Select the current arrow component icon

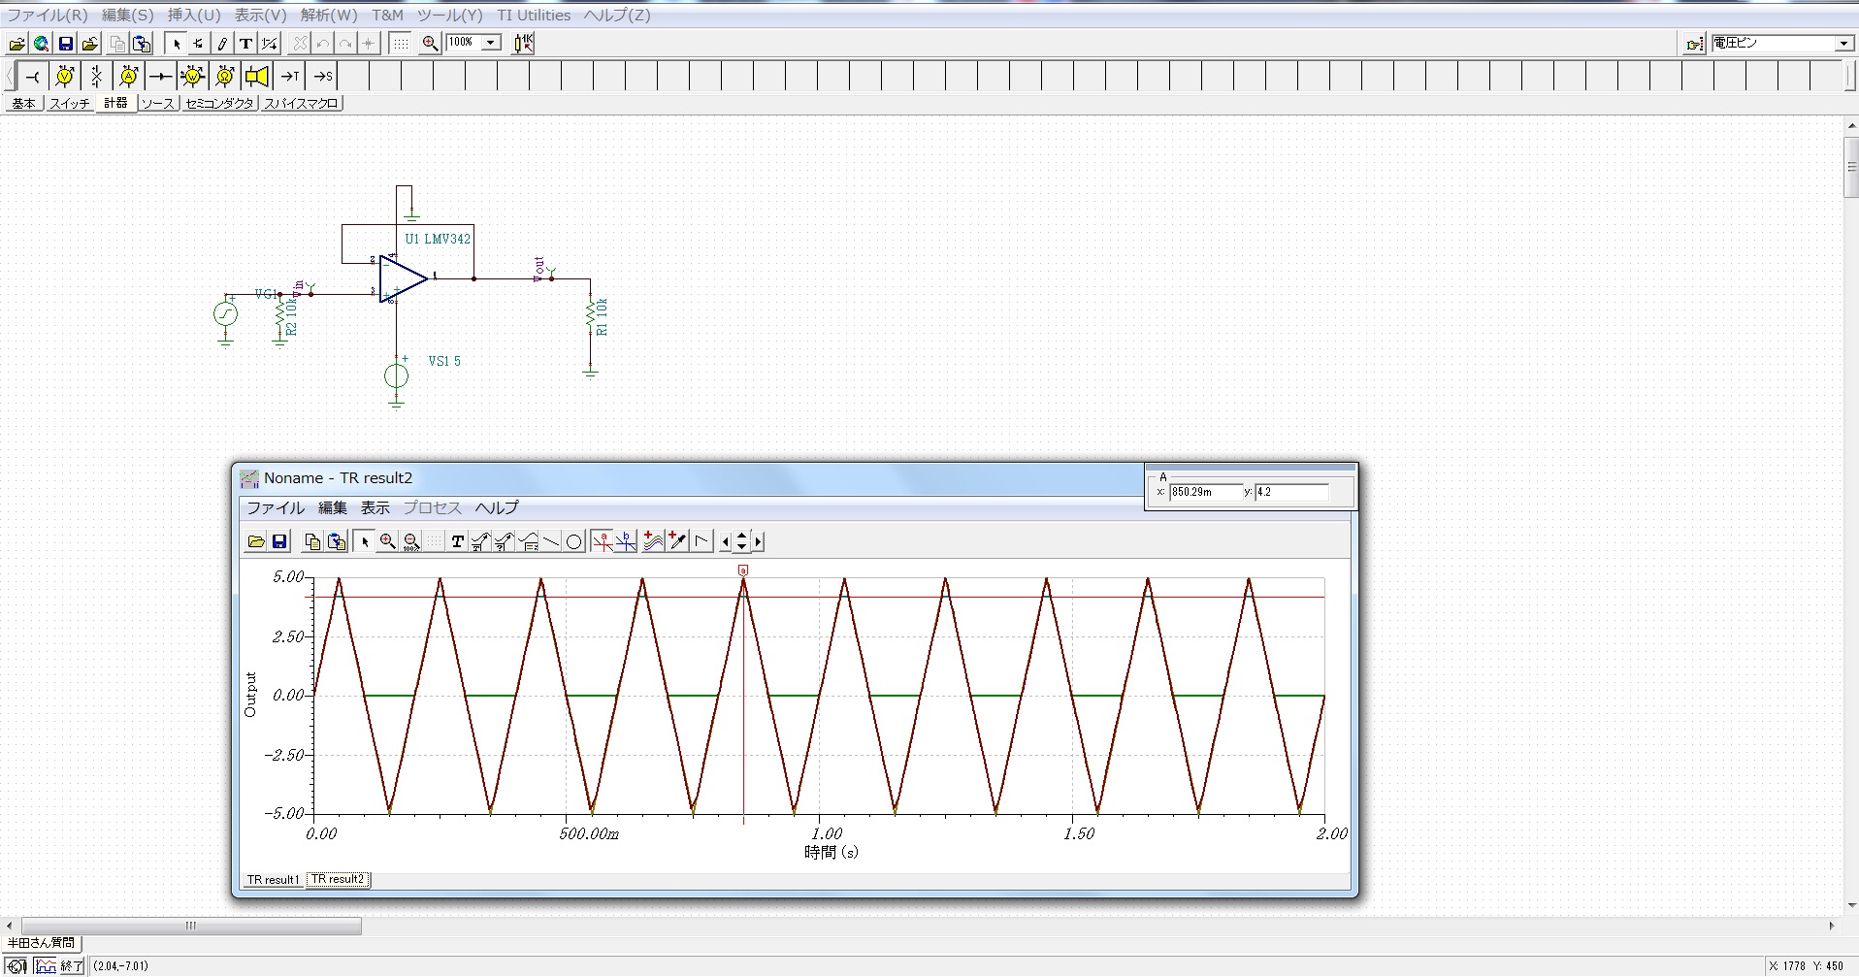161,76
